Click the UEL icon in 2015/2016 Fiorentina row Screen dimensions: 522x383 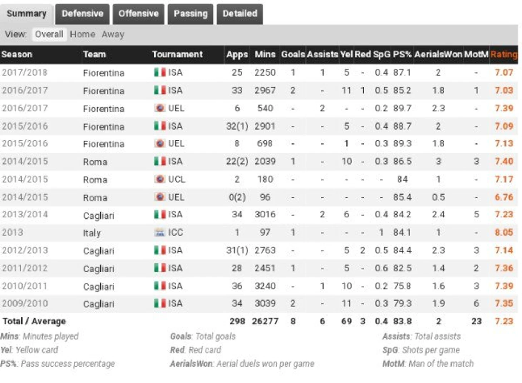(160, 143)
